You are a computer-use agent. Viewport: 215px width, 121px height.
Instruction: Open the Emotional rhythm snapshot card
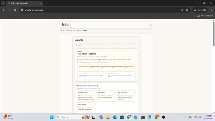point(86,96)
